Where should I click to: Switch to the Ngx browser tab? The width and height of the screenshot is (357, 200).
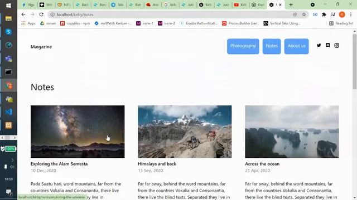click(28, 5)
